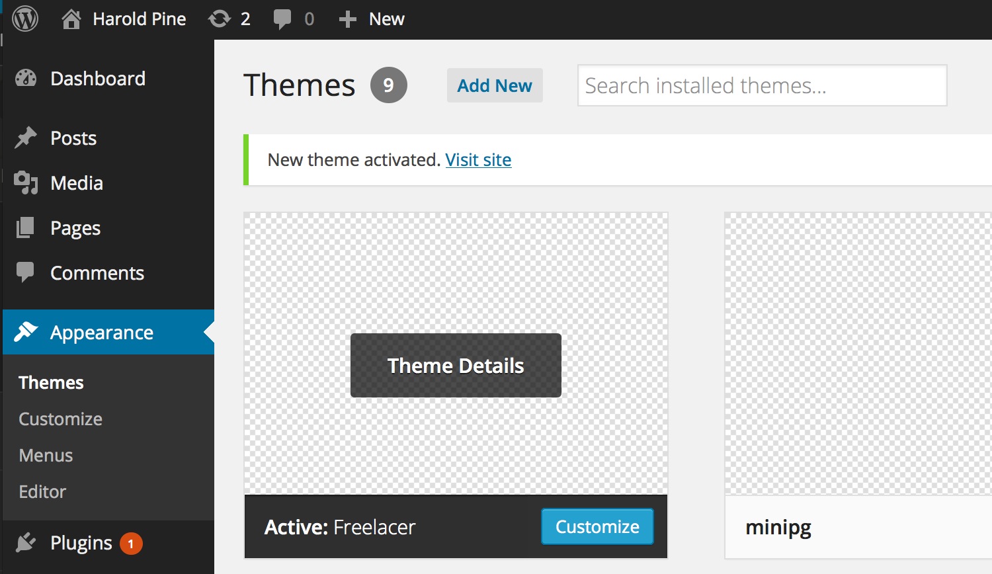This screenshot has height=574, width=992.
Task: Open the Menus submenu item
Action: click(46, 456)
